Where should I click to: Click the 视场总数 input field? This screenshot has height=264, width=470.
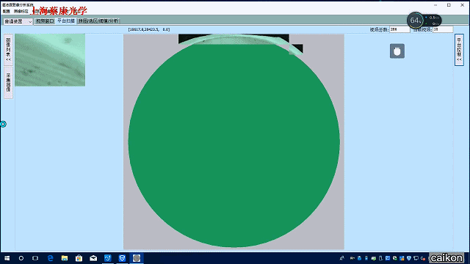(x=399, y=29)
